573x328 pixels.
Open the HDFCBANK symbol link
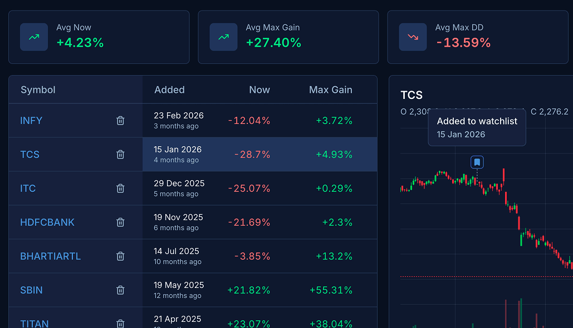tap(47, 222)
